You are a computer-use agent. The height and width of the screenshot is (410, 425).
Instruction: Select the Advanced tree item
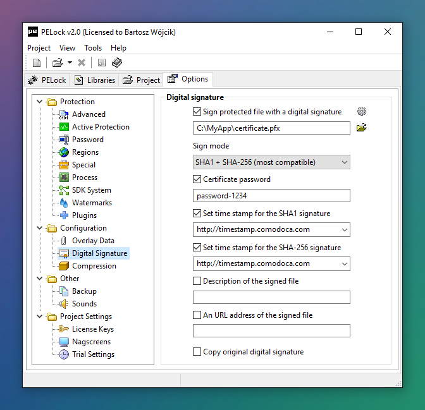[89, 114]
